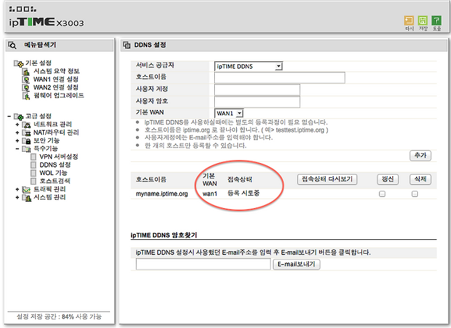Click the 다시 (reload) icon in header
This screenshot has height=328, width=451.
coord(408,21)
